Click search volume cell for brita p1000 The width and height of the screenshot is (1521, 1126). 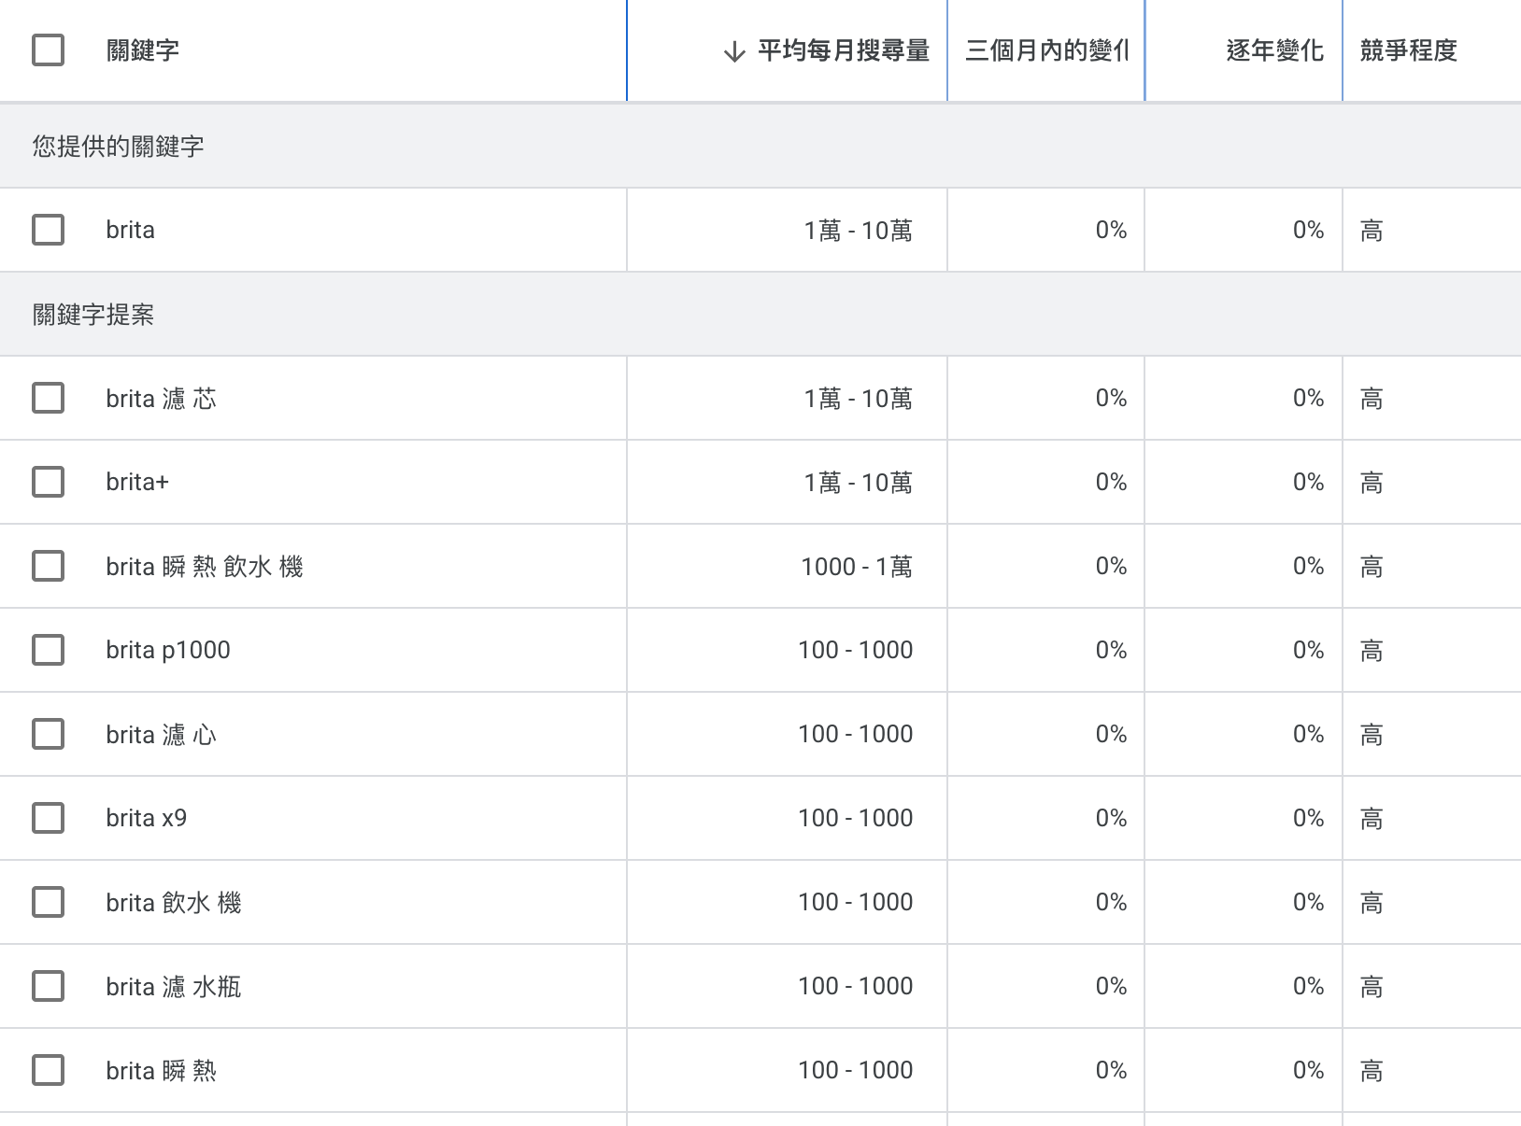855,650
